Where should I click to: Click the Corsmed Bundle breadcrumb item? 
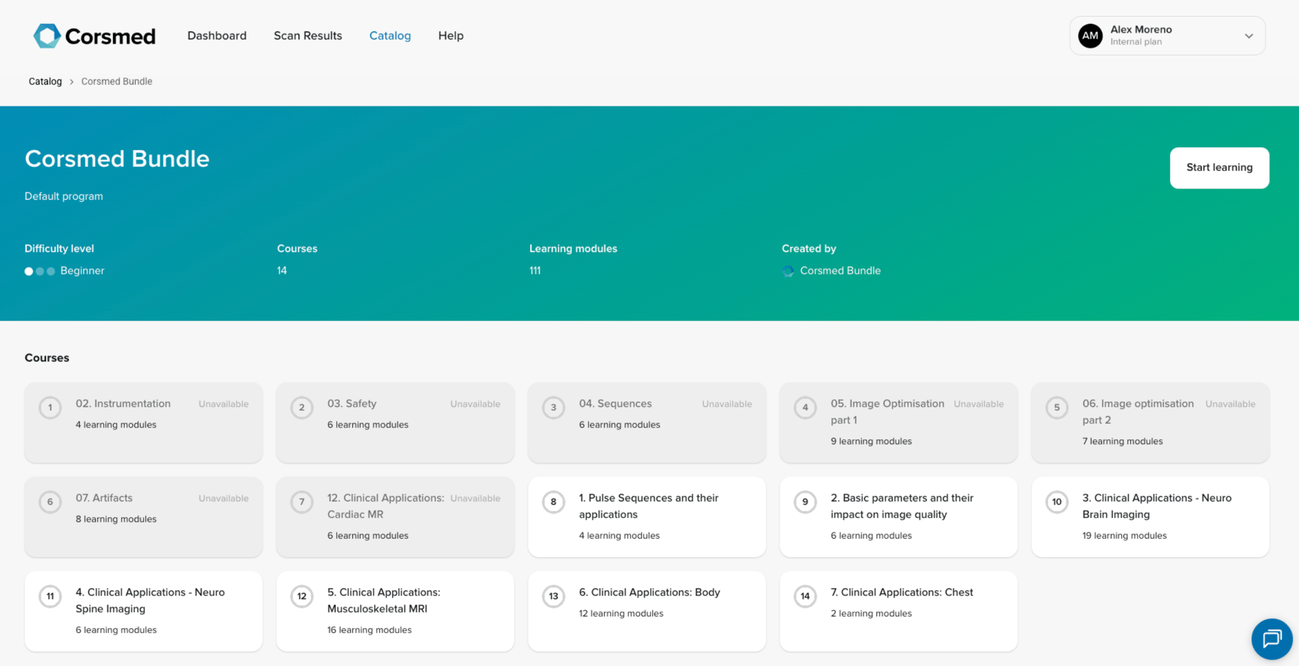[x=116, y=81]
